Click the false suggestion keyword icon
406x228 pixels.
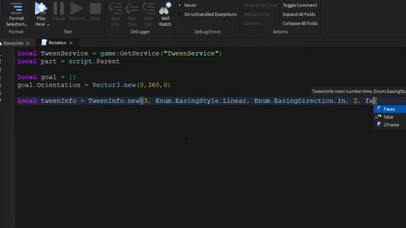coord(378,117)
